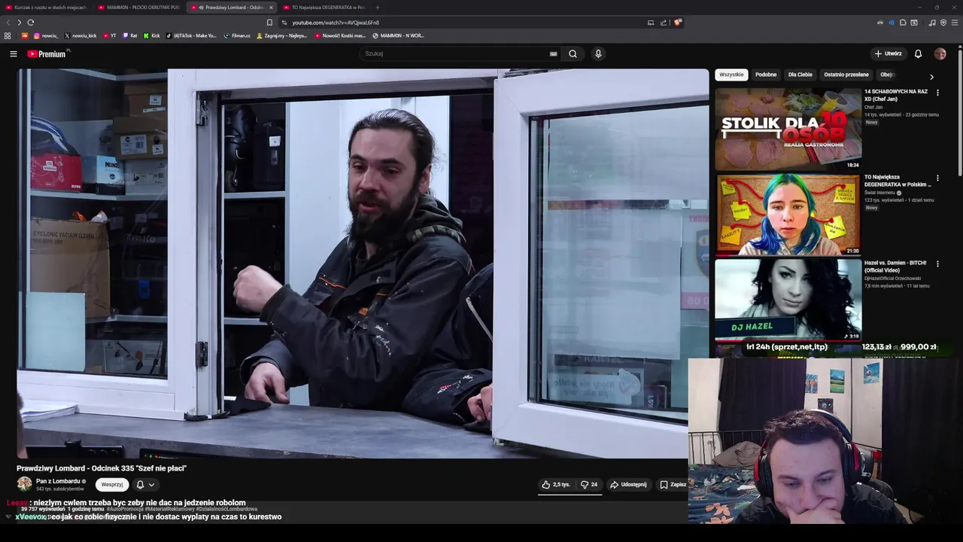
Task: Open the new tab plus button
Action: [378, 8]
